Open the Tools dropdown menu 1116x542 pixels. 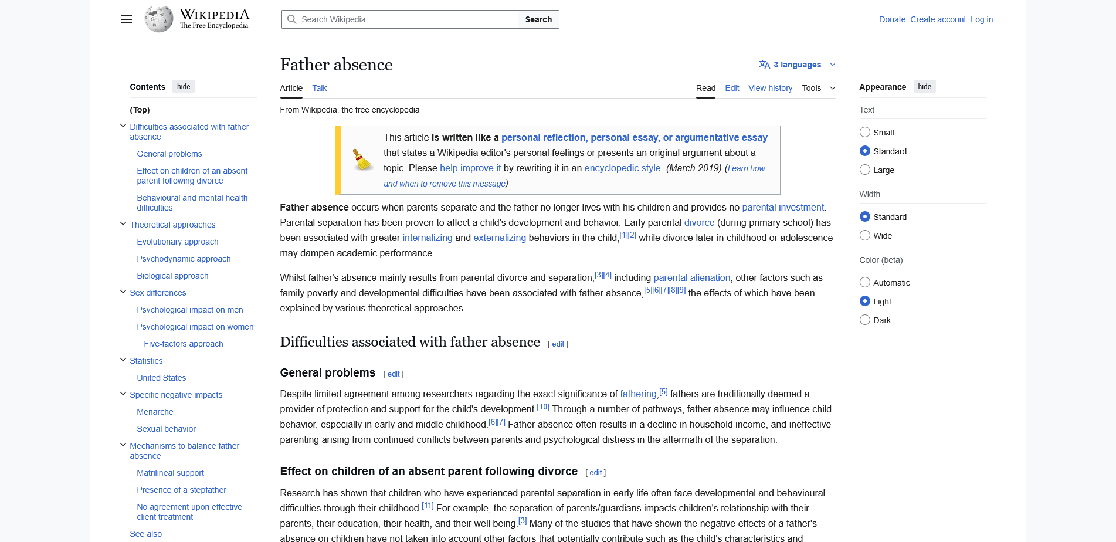[819, 88]
